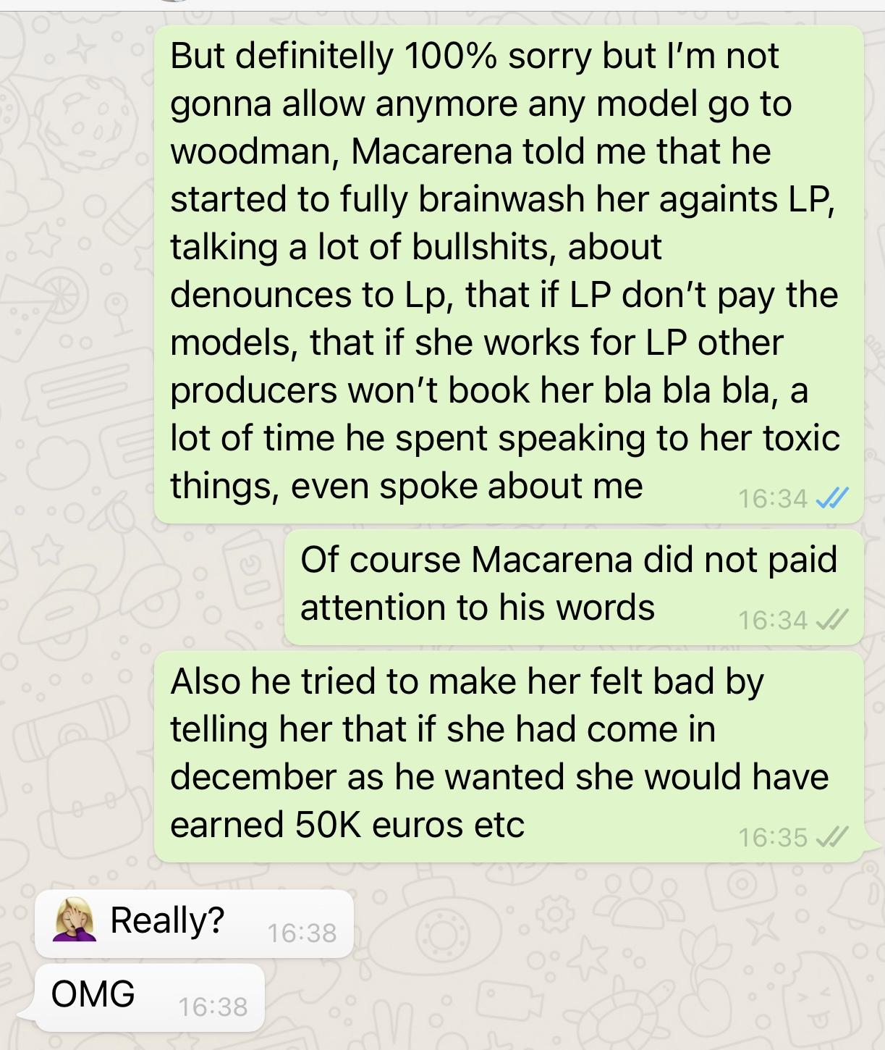Click the blue double checkmark on first message

tap(831, 498)
